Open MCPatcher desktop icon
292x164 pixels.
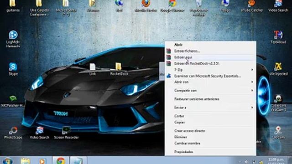pyautogui.click(x=13, y=101)
